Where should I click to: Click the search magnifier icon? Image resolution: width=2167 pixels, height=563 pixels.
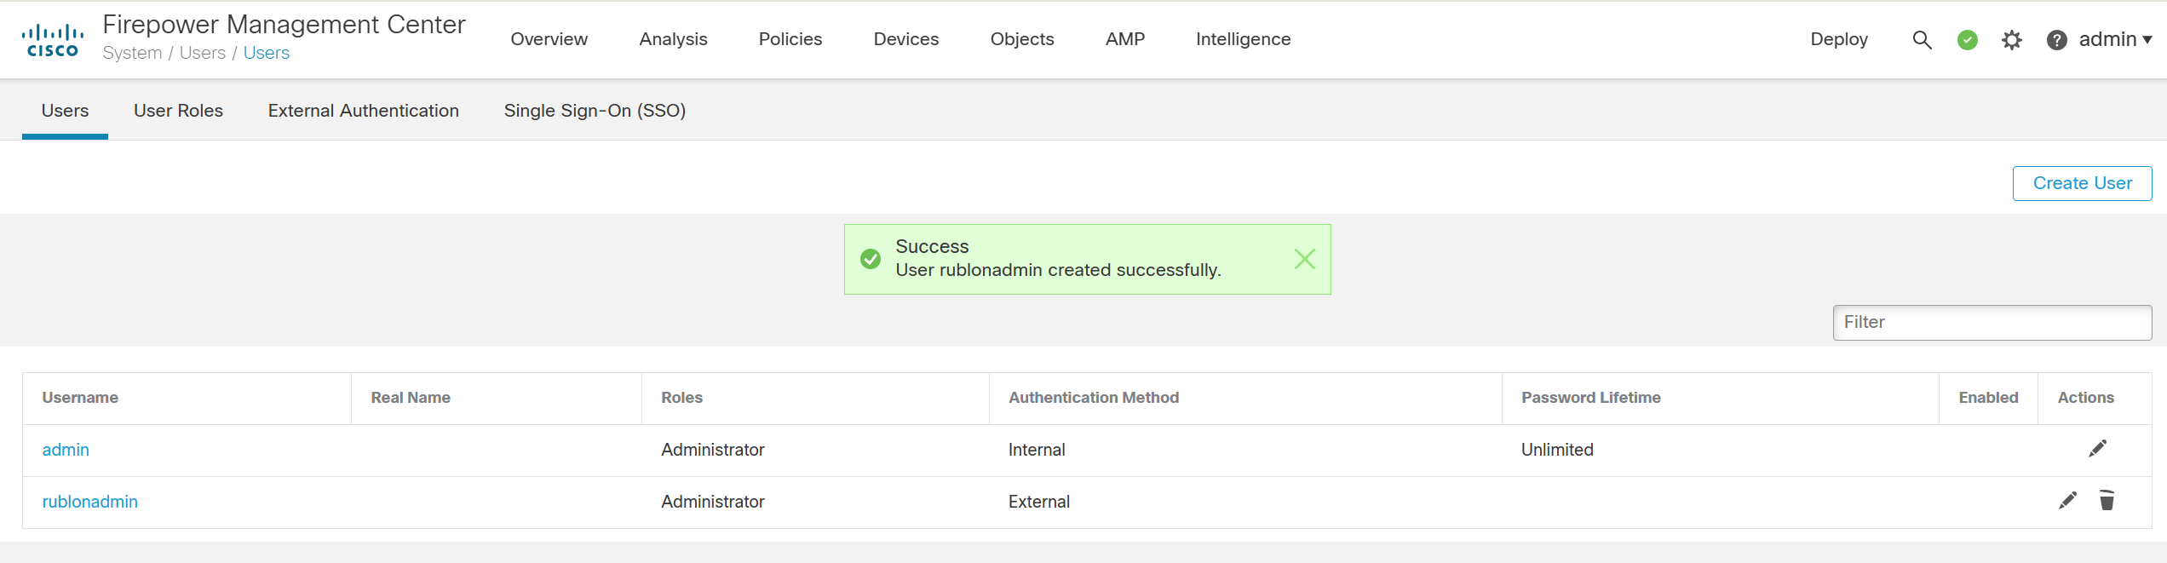point(1922,40)
